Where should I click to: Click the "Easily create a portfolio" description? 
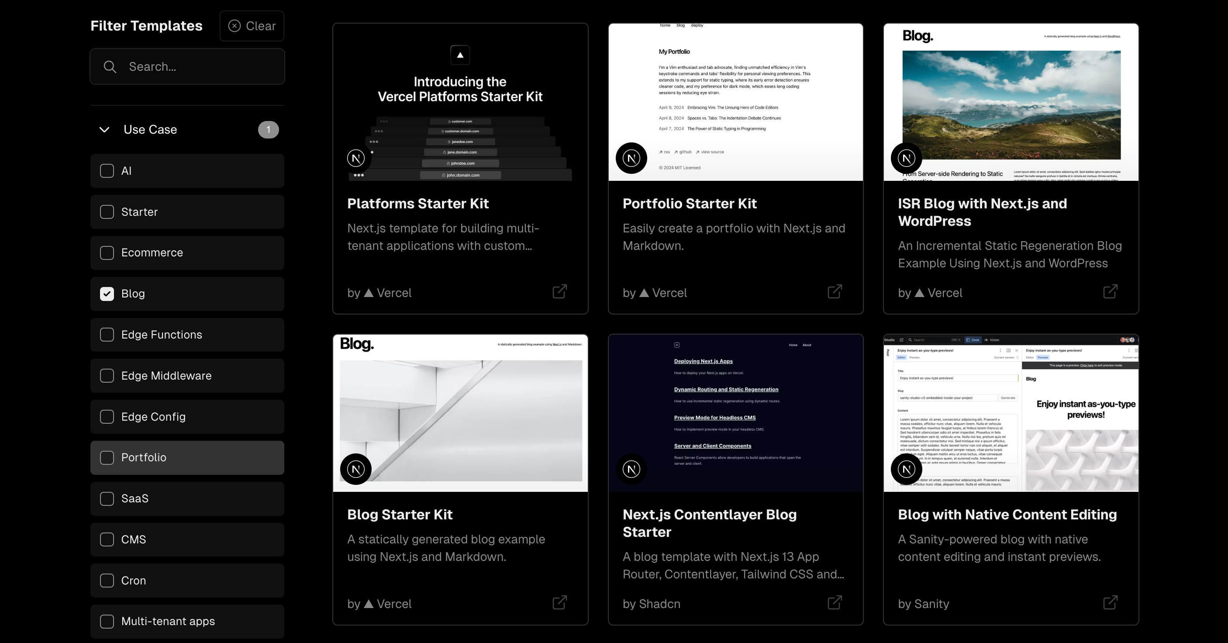click(734, 237)
